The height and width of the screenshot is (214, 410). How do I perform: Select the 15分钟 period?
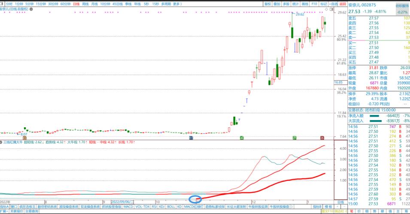click(x=41, y=4)
